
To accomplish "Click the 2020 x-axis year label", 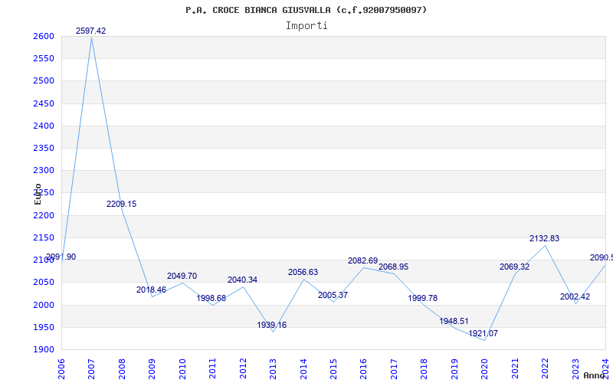I will [485, 369].
